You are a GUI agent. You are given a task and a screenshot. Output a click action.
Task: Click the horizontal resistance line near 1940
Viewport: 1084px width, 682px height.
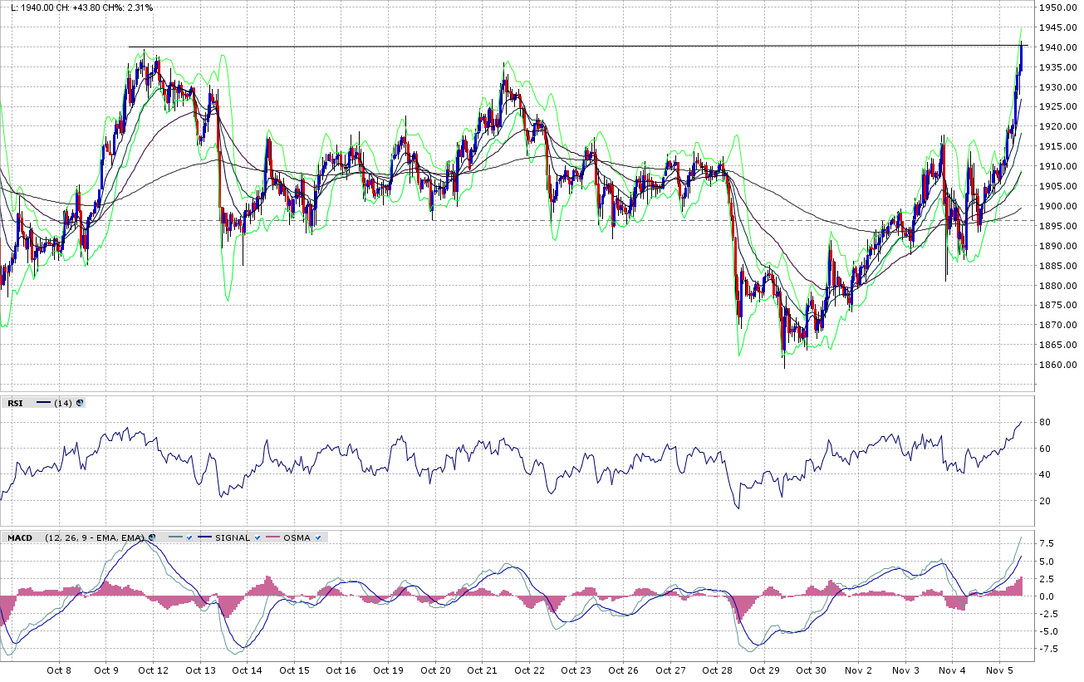click(x=581, y=47)
